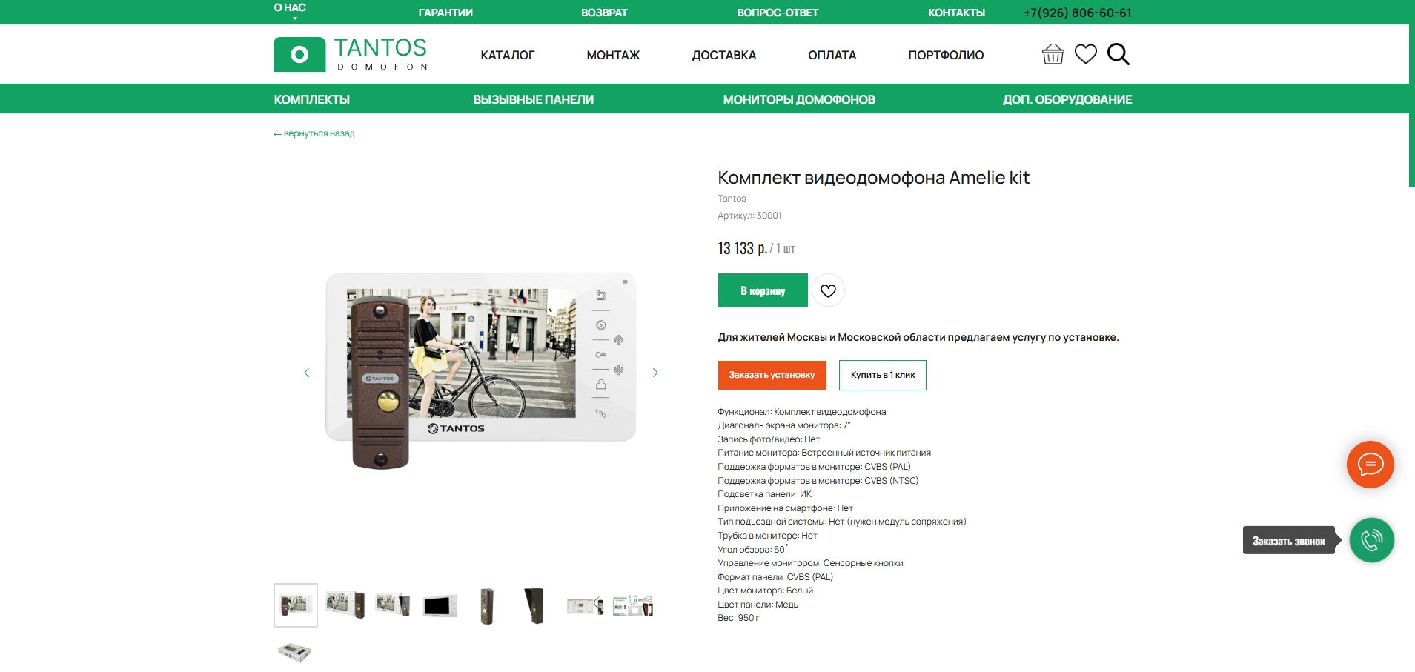This screenshot has width=1415, height=672.
Task: Select the black monitor thumbnail
Action: point(440,606)
